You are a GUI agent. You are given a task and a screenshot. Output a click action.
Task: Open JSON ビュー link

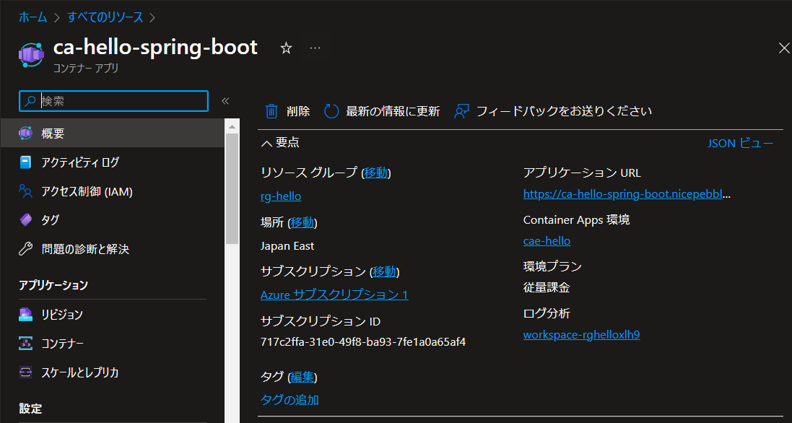(741, 144)
